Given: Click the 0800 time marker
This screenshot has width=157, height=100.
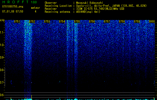Looking at the screenshot, I should coord(152,21).
